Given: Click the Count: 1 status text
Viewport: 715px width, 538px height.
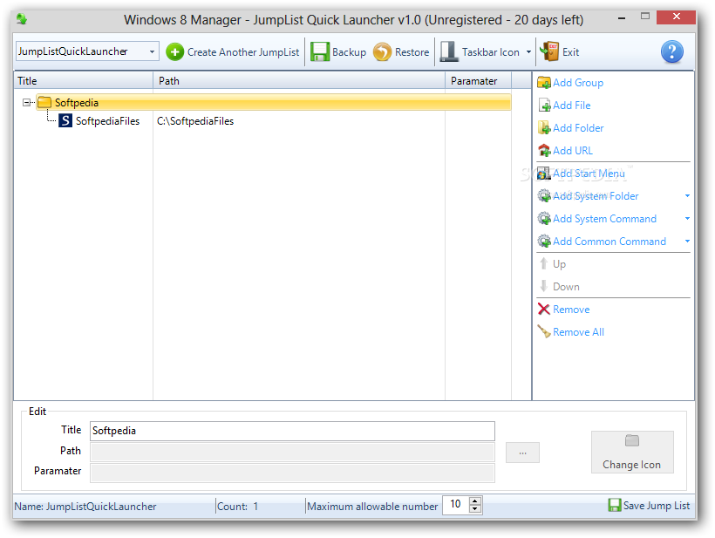Looking at the screenshot, I should pos(237,507).
